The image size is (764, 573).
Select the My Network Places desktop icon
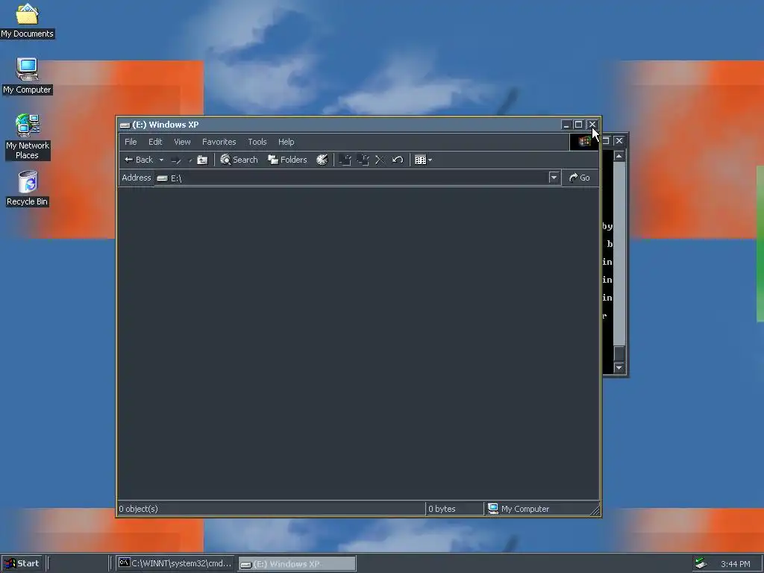28,137
